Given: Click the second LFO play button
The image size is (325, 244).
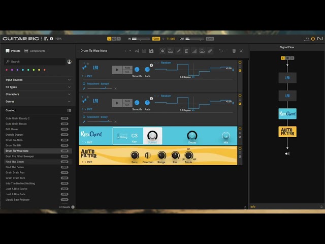Looking at the screenshot, I should pos(117,103).
